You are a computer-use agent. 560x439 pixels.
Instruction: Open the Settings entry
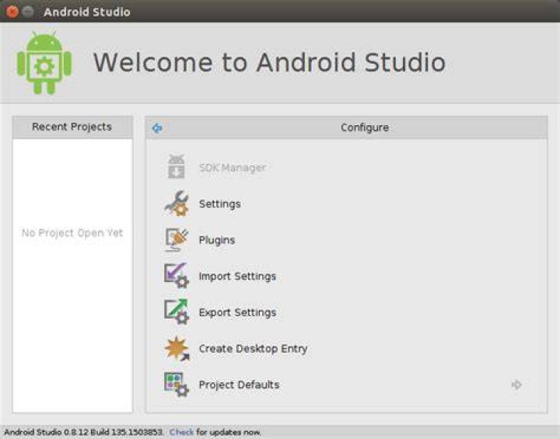tap(220, 204)
